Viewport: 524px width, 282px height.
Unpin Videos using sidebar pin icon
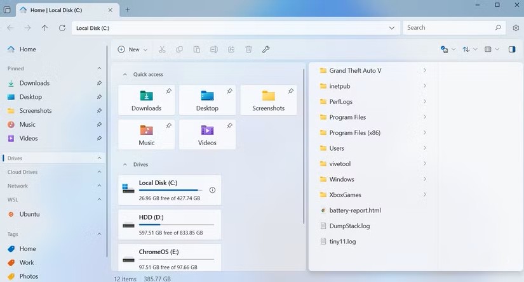click(x=99, y=138)
